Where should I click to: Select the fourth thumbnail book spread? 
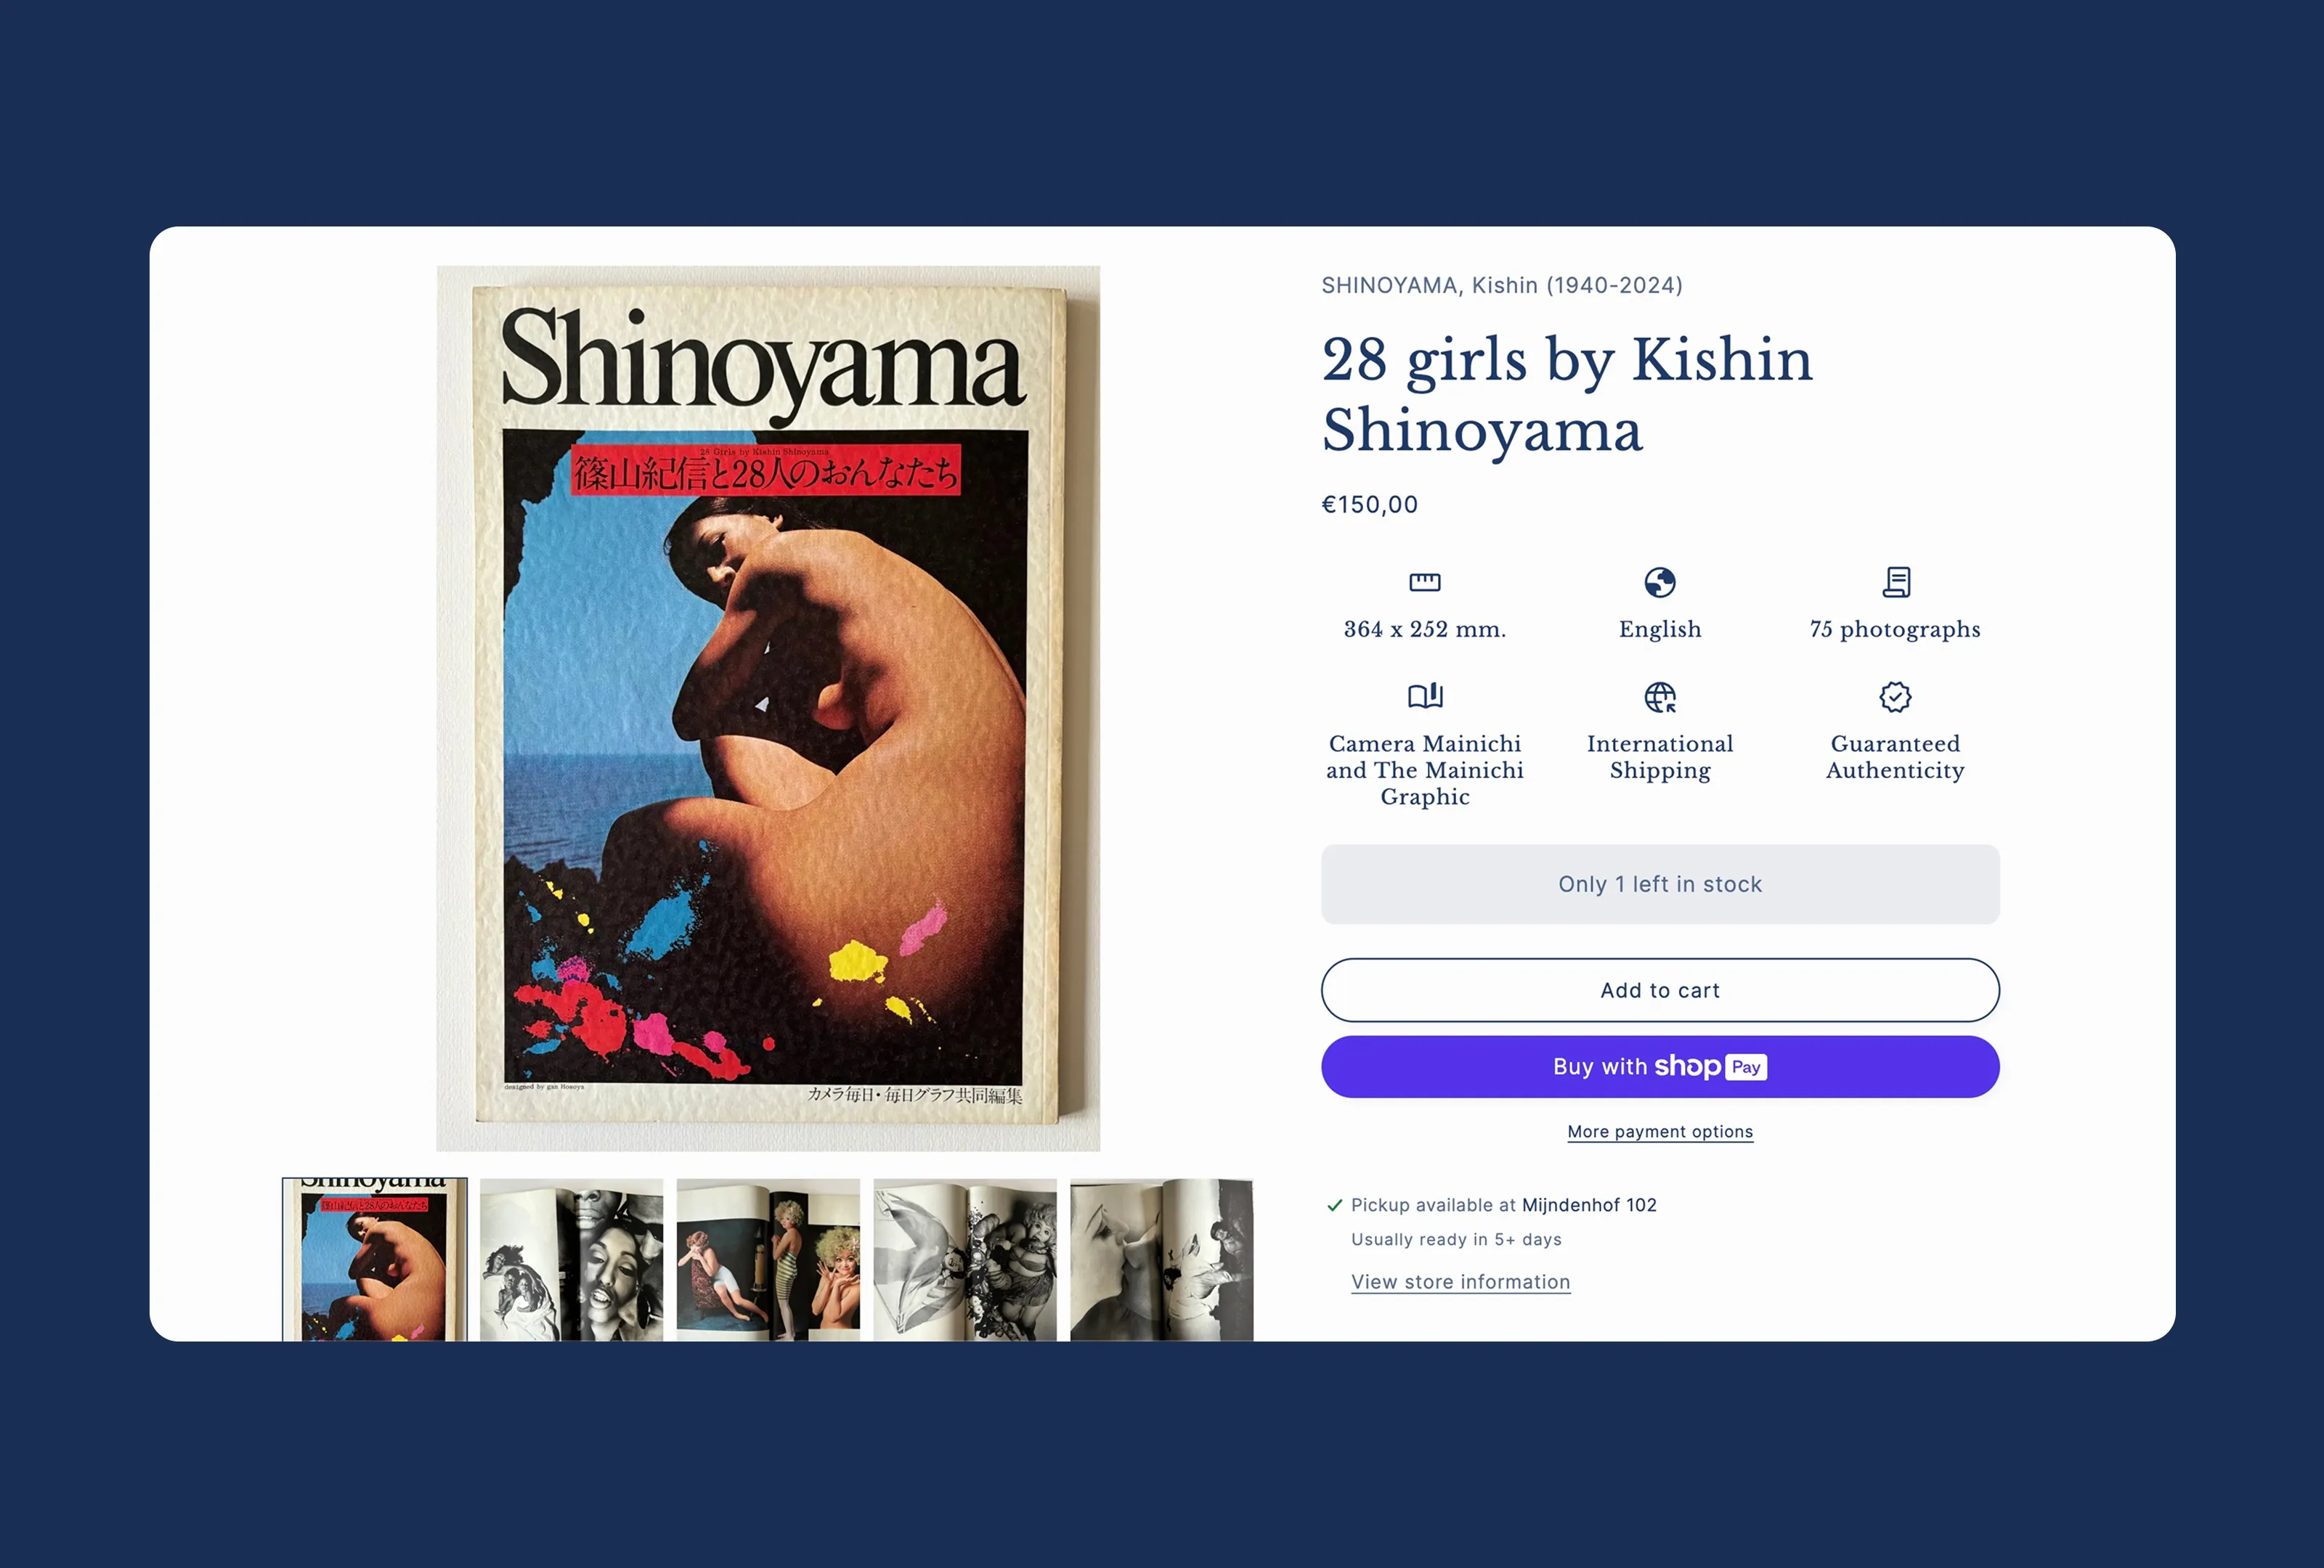tap(965, 1259)
